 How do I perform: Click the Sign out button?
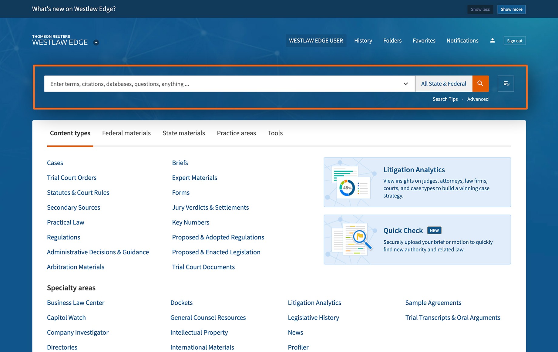click(515, 41)
